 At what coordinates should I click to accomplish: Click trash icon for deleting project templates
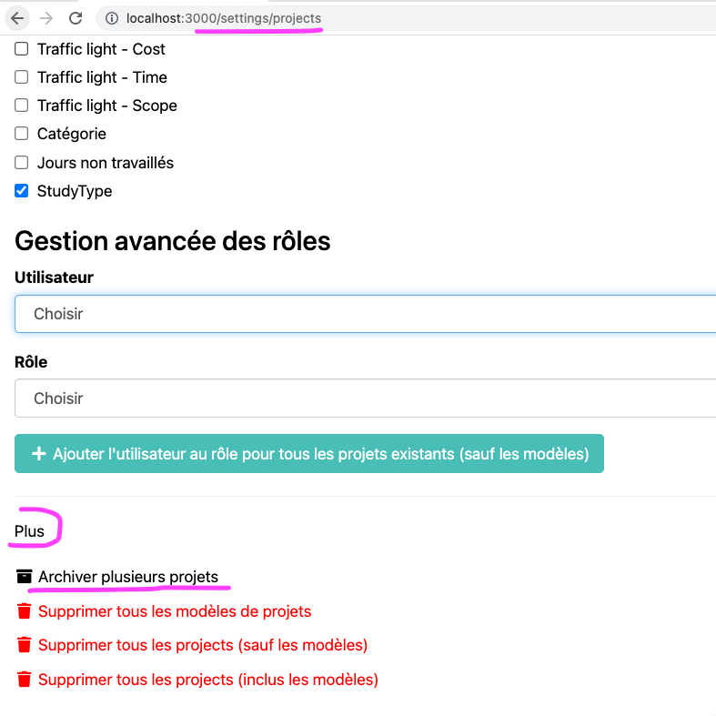[25, 611]
